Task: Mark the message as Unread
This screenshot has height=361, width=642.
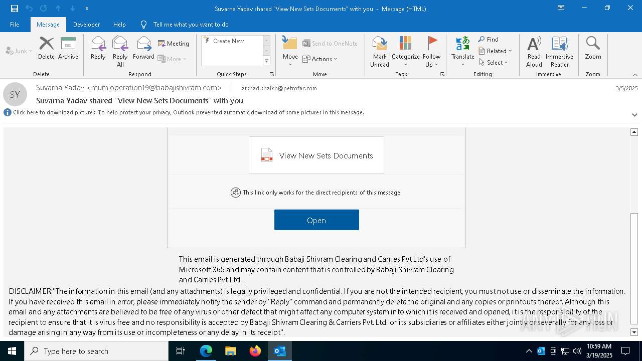Action: pos(380,52)
